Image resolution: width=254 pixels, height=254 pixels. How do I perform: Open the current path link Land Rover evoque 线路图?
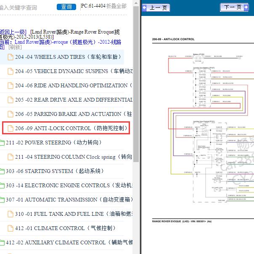[x=61, y=45]
